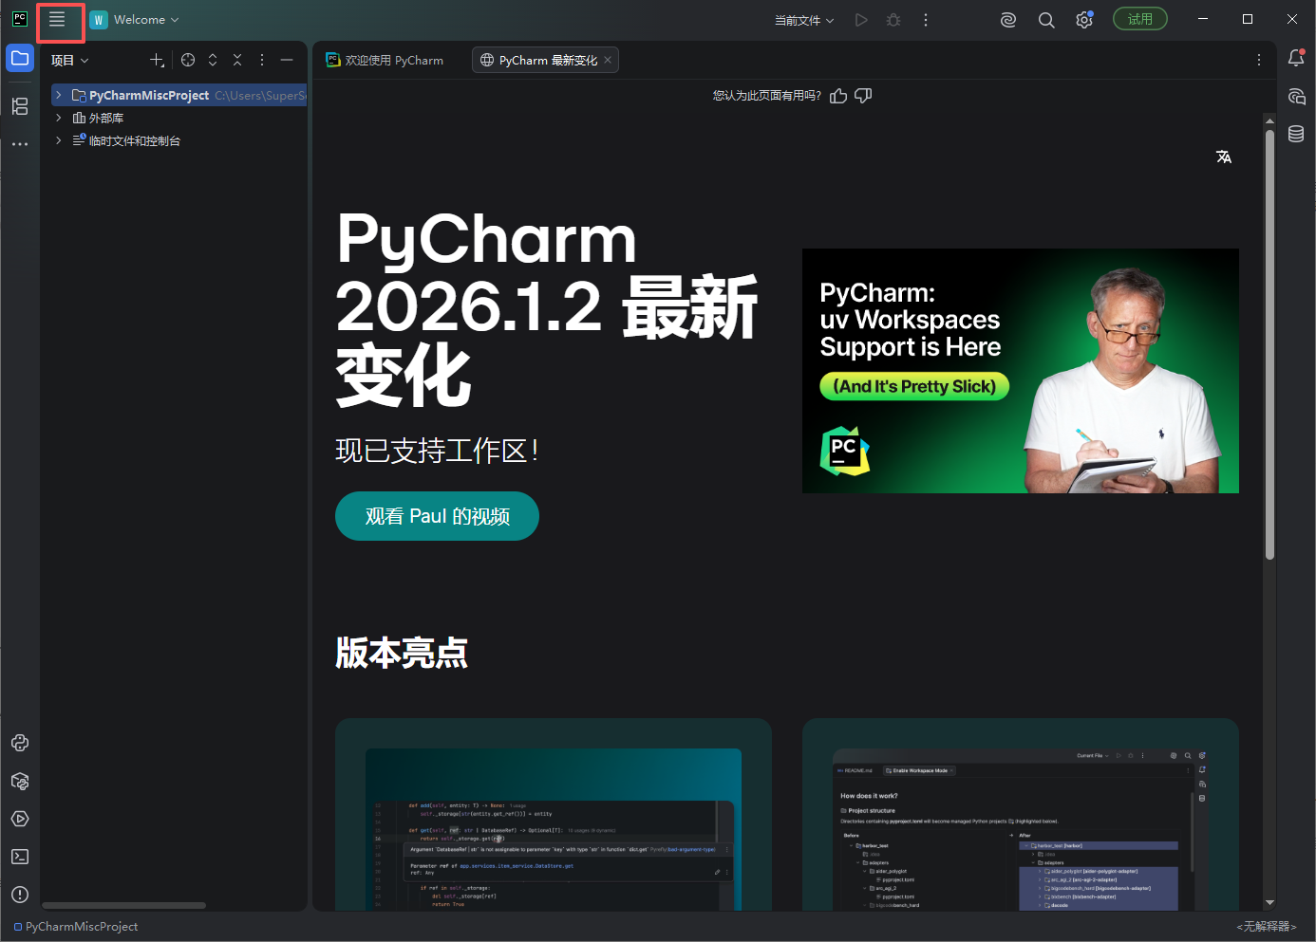1316x942 pixels.
Task: Click PyCharmMiscProject in the status bar
Action: pos(76,927)
